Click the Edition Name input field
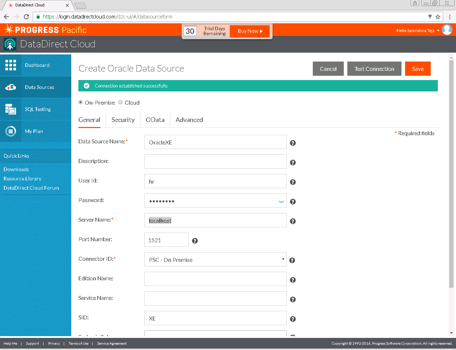This screenshot has height=350, width=456. click(x=216, y=279)
